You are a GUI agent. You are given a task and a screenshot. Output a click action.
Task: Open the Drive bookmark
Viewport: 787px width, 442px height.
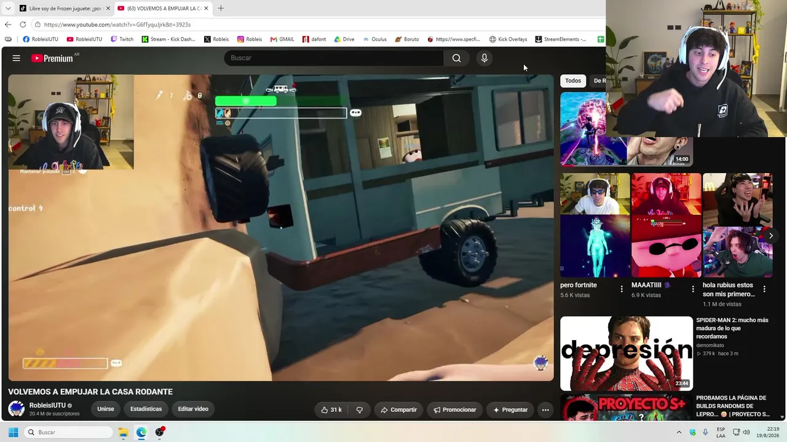pyautogui.click(x=344, y=39)
